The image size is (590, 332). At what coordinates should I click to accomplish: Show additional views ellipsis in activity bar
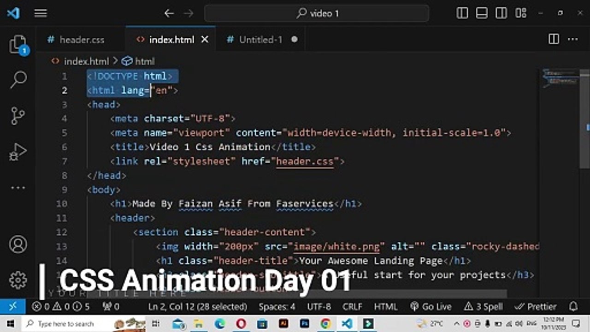(18, 188)
